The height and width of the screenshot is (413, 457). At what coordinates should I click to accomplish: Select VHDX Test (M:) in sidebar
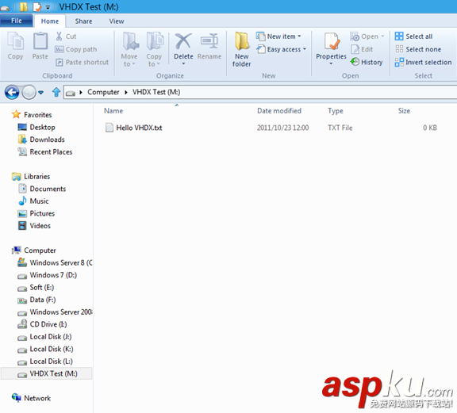click(x=46, y=373)
